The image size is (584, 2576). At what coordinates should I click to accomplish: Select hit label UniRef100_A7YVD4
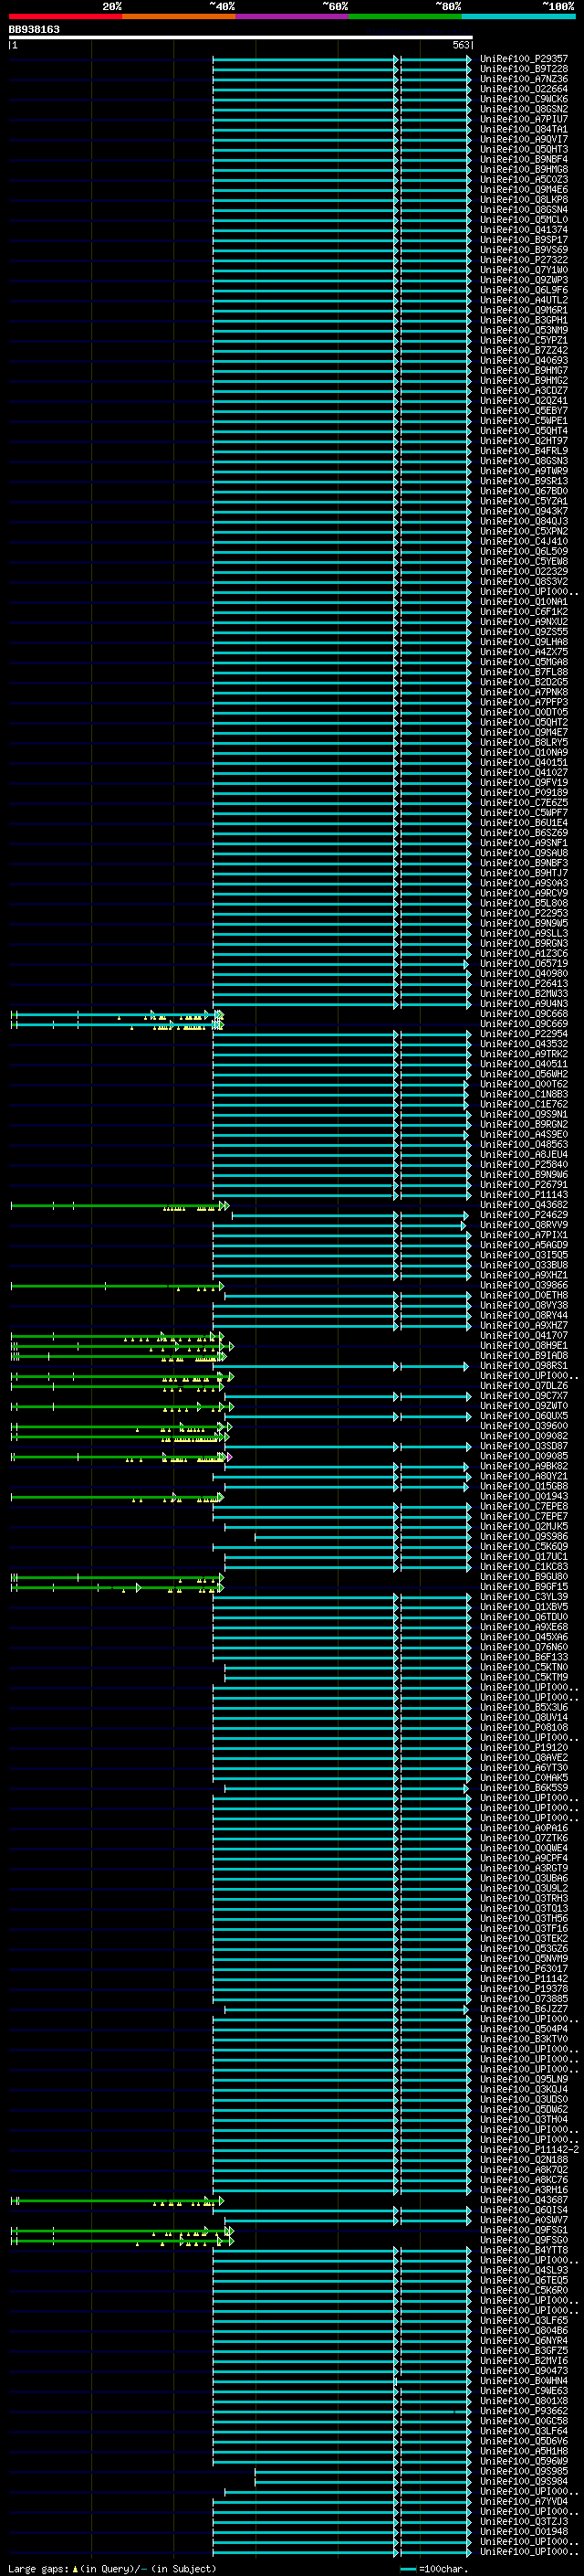[x=524, y=2502]
